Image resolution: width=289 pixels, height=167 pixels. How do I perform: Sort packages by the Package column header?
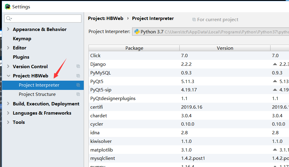[134, 48]
